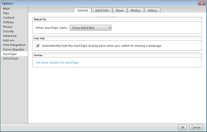Select Privacy in the options list
Image resolution: width=207 pixels, height=132 pixels.
14,27
